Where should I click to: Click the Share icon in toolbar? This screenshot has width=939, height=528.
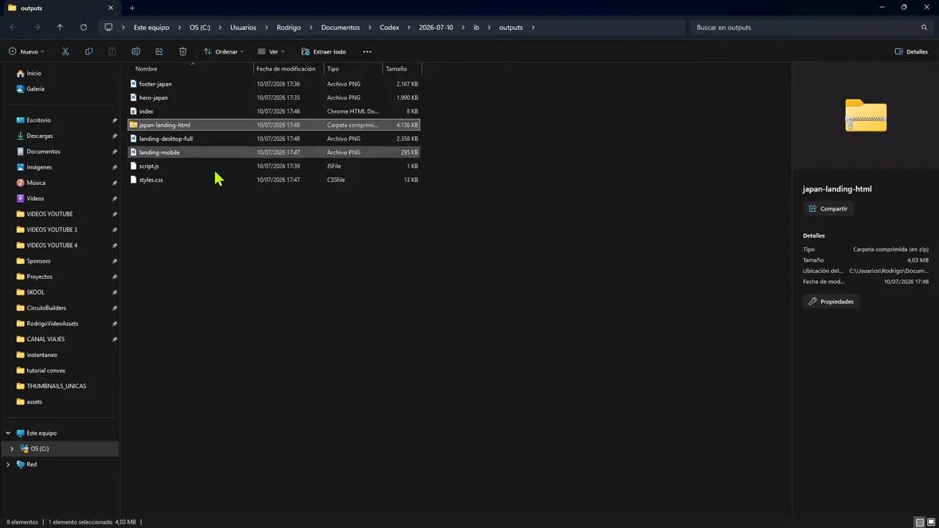coord(159,51)
